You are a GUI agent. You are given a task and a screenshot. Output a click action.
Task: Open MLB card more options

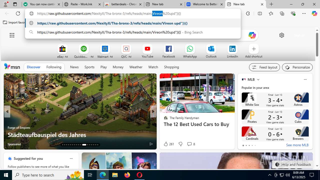coord(305,79)
